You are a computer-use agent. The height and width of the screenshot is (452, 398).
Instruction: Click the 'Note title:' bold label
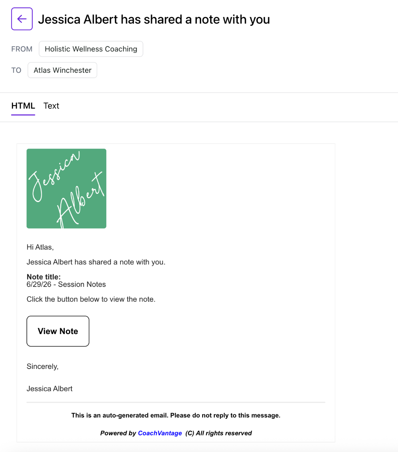point(44,277)
